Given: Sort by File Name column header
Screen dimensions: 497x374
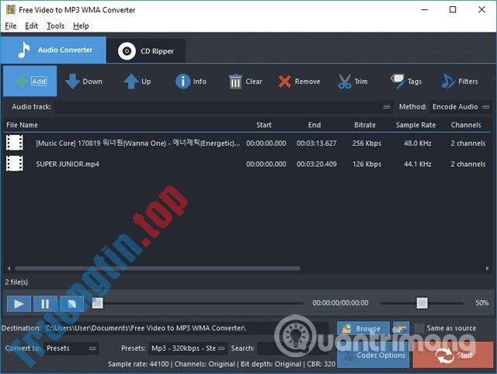Looking at the screenshot, I should click(22, 125).
